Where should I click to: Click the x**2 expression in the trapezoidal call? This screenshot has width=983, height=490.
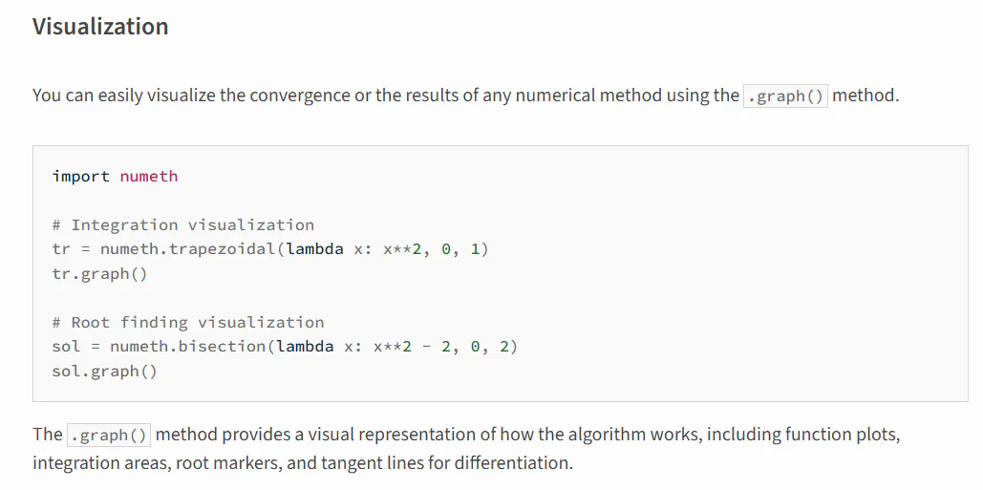[402, 249]
